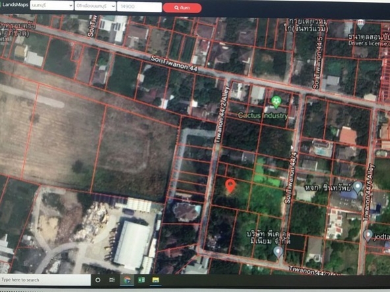390x292 pixels.
Task: Open the district dropdown 01-เมืองนนทบุรี
Action: (x=96, y=6)
